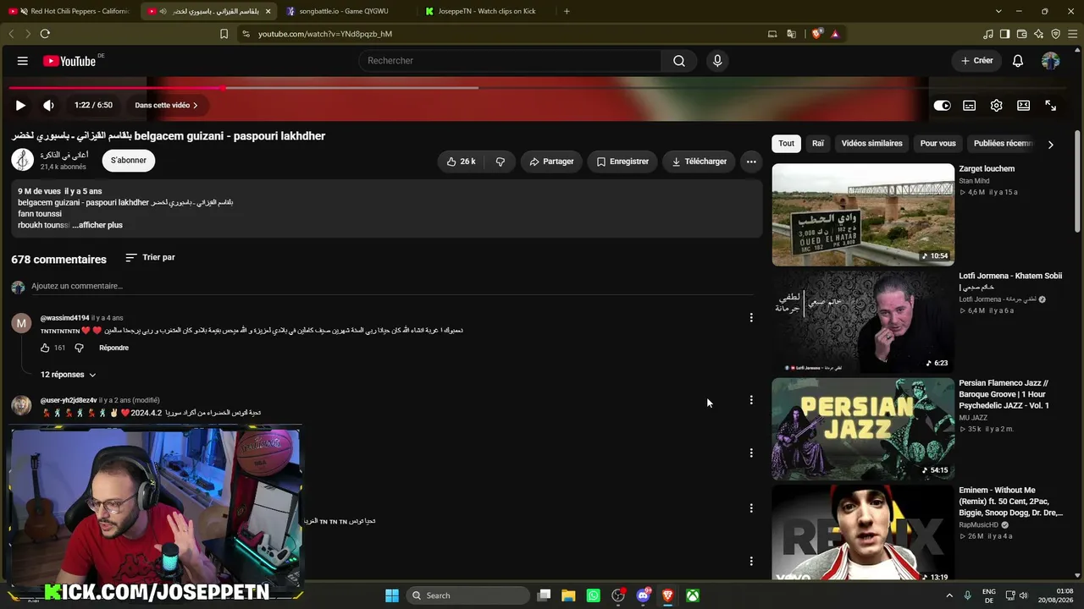The height and width of the screenshot is (609, 1084).
Task: Play the video
Action: tap(20, 106)
